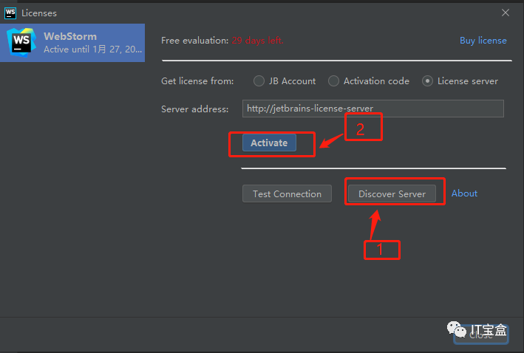This screenshot has height=353, width=524.
Task: Click the 'Server address:' label
Action: coord(195,109)
